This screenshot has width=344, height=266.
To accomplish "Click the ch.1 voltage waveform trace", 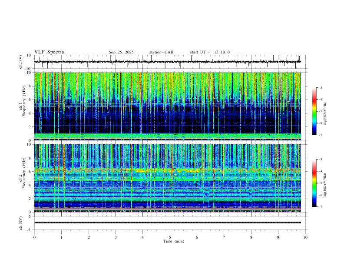I will pyautogui.click(x=167, y=62).
